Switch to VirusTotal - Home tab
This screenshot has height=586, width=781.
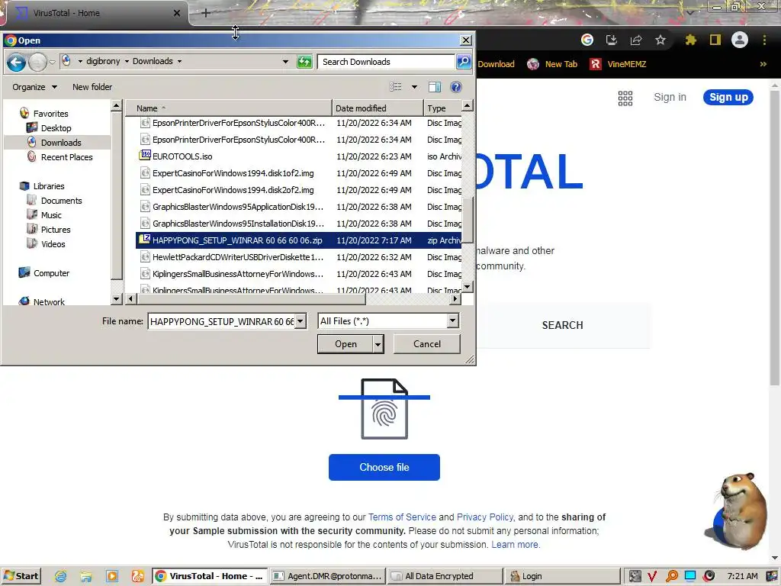(94, 13)
